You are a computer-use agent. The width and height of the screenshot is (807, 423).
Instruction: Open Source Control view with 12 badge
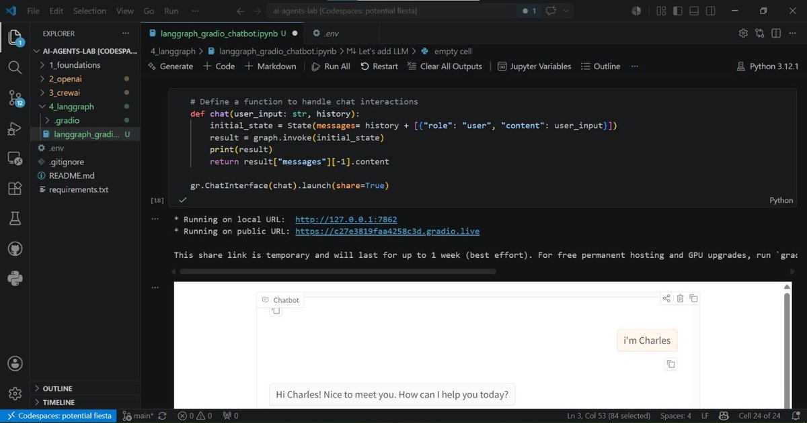(x=15, y=98)
